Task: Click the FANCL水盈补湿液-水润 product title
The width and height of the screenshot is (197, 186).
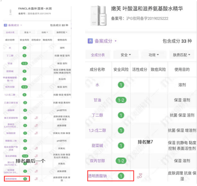Action: (35, 8)
